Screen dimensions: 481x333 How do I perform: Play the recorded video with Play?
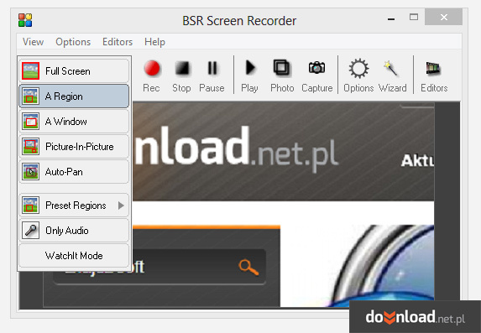[x=250, y=67]
